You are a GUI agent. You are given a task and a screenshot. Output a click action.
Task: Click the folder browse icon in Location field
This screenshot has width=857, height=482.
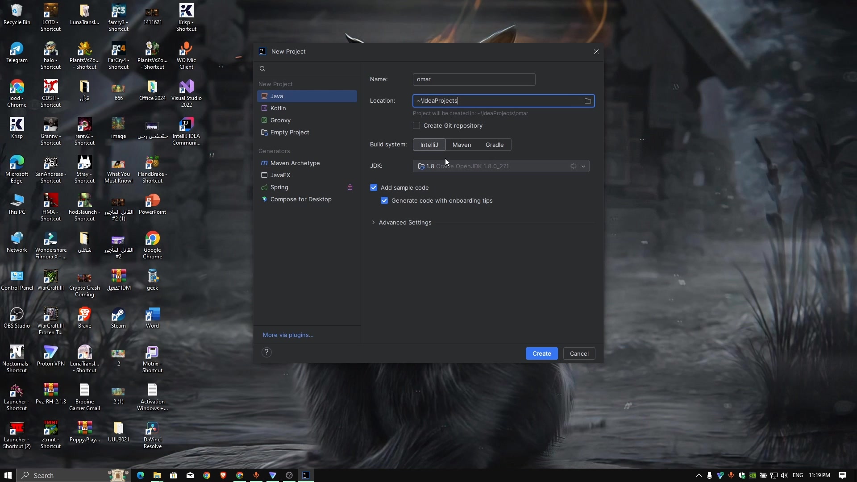click(587, 101)
